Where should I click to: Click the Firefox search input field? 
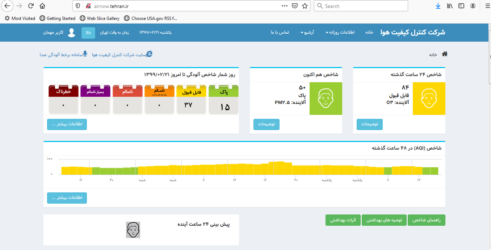click(x=362, y=6)
